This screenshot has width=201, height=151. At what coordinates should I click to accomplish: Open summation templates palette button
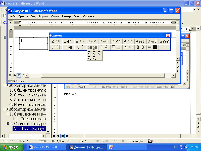pos(92,47)
